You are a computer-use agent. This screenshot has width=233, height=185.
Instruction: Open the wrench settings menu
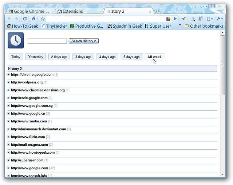(220, 19)
